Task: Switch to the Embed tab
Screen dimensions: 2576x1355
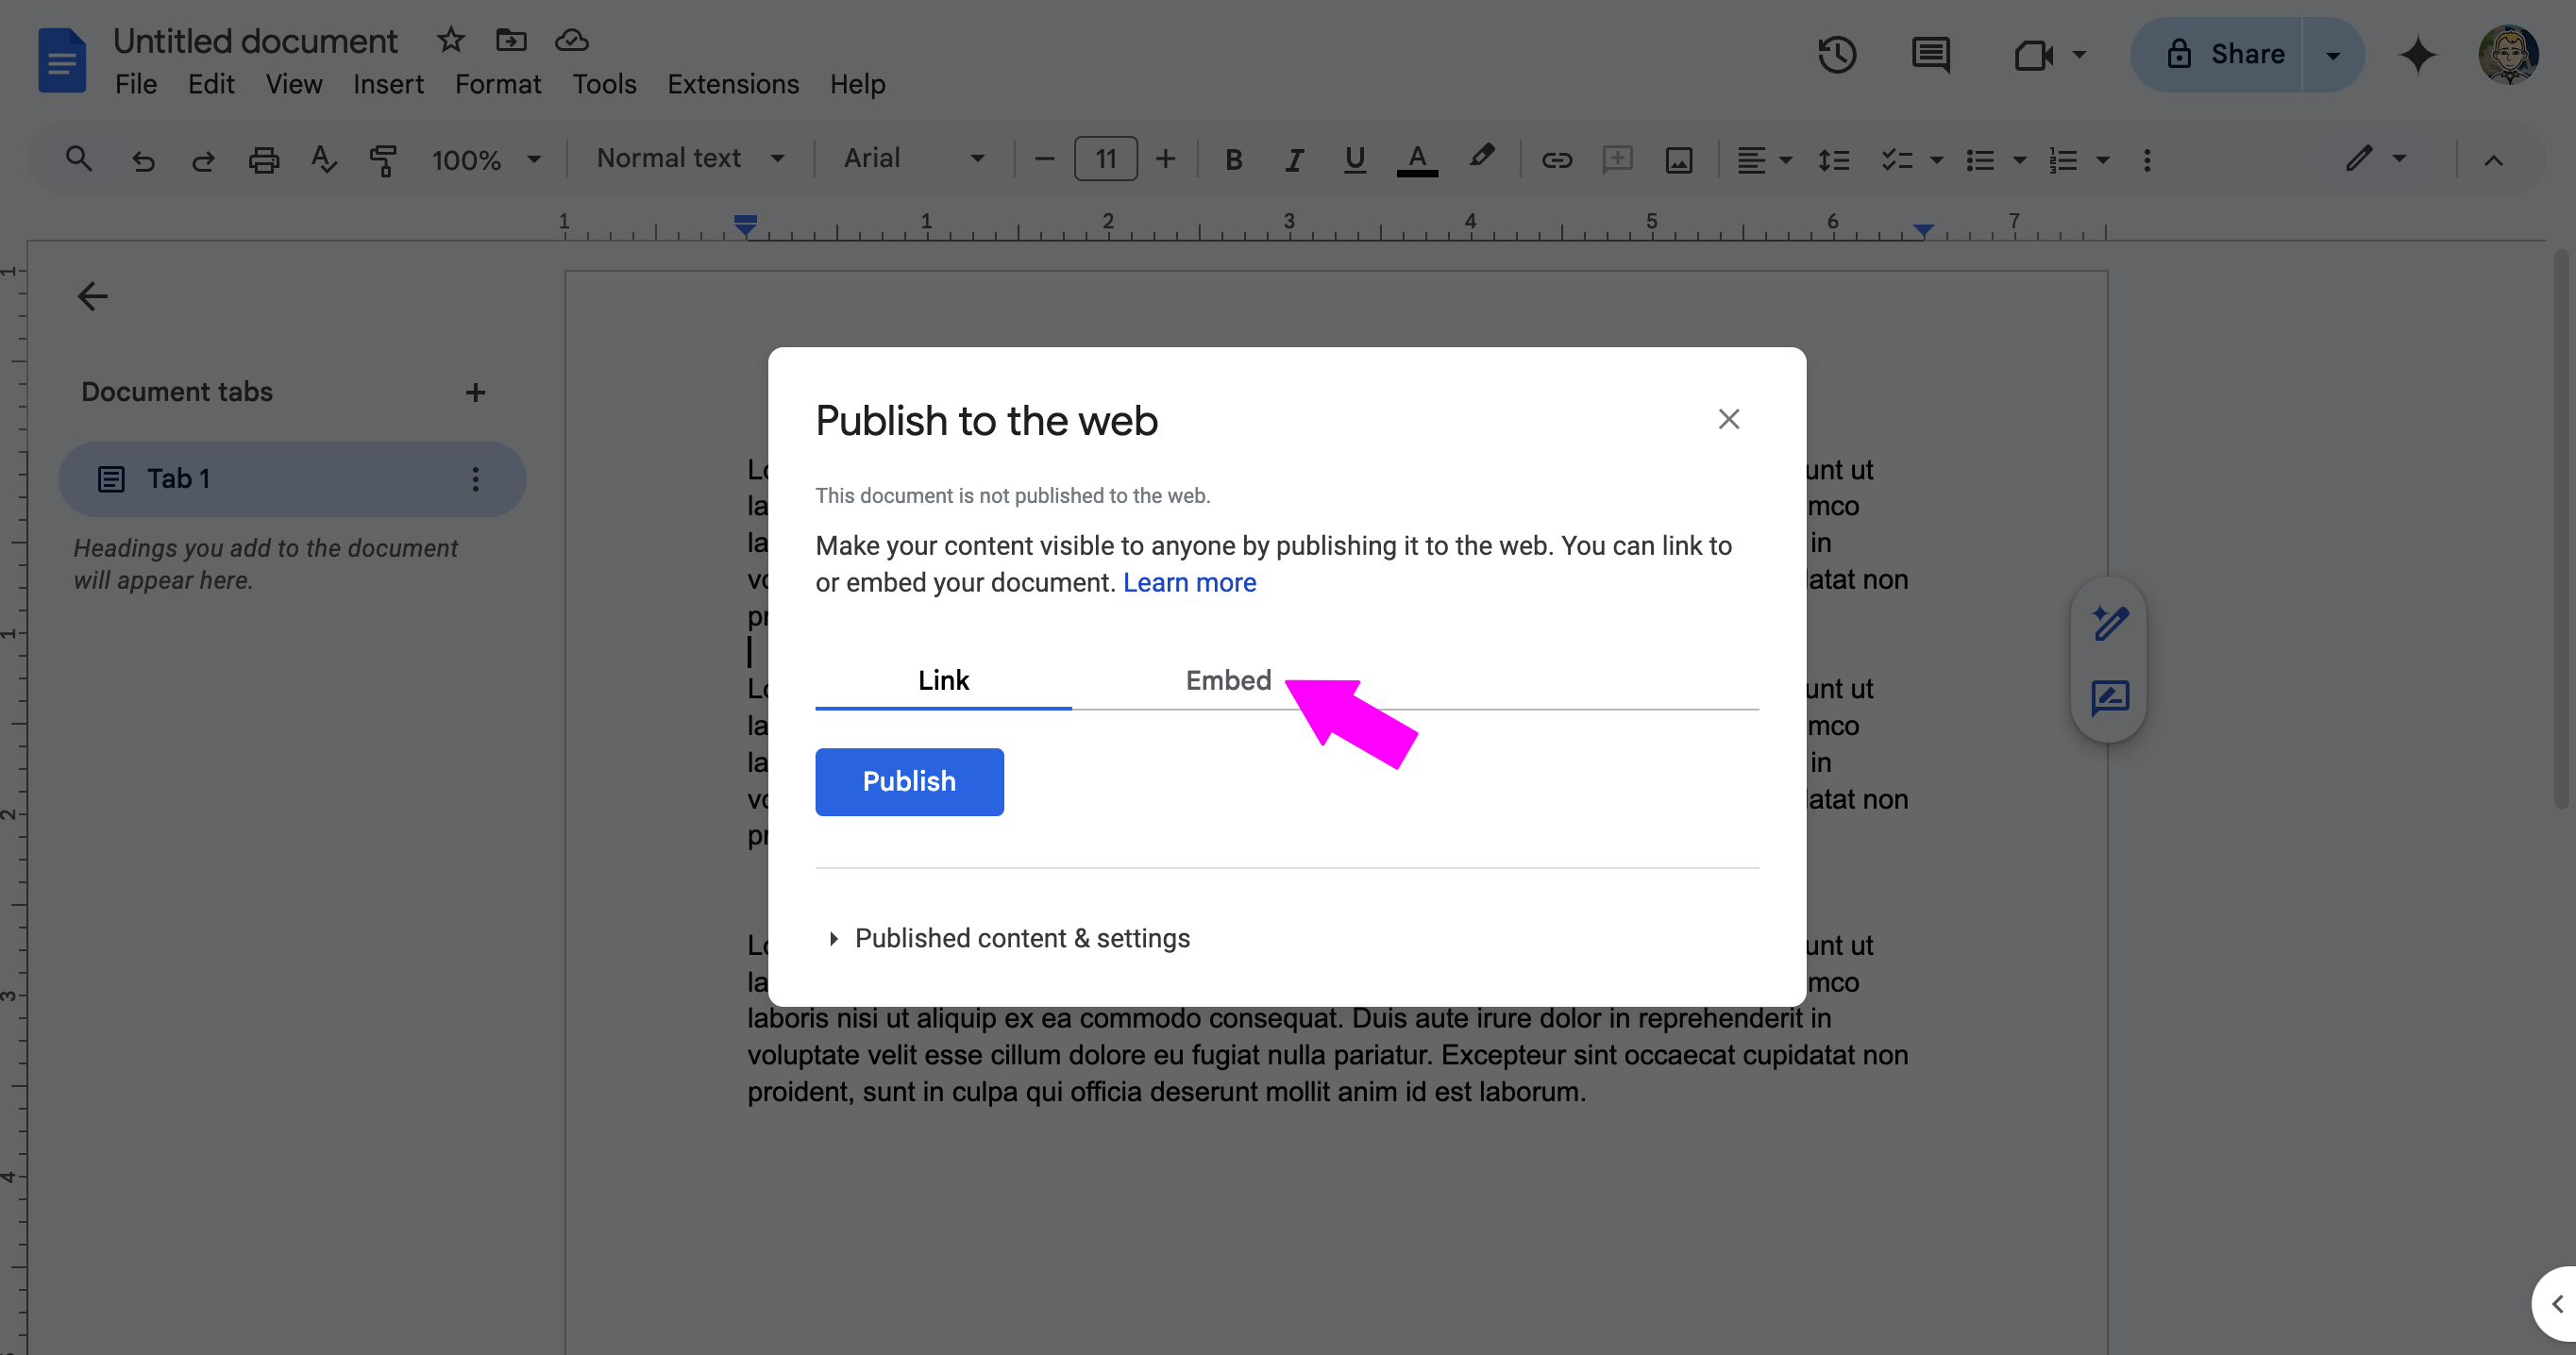Action: (x=1228, y=680)
